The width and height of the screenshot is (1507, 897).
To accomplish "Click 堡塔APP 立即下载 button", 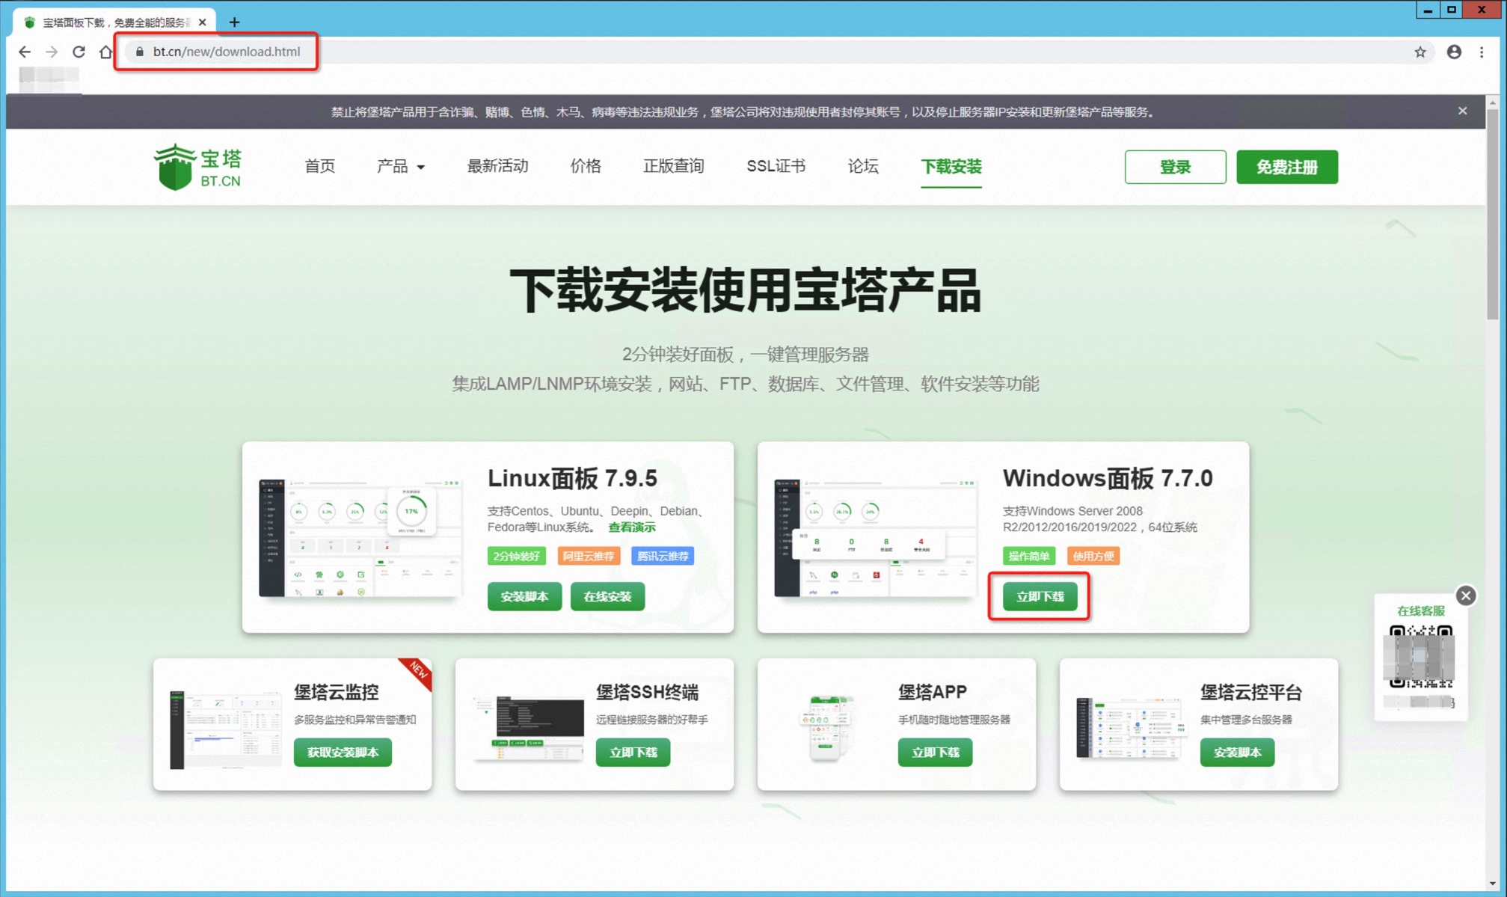I will coord(935,752).
